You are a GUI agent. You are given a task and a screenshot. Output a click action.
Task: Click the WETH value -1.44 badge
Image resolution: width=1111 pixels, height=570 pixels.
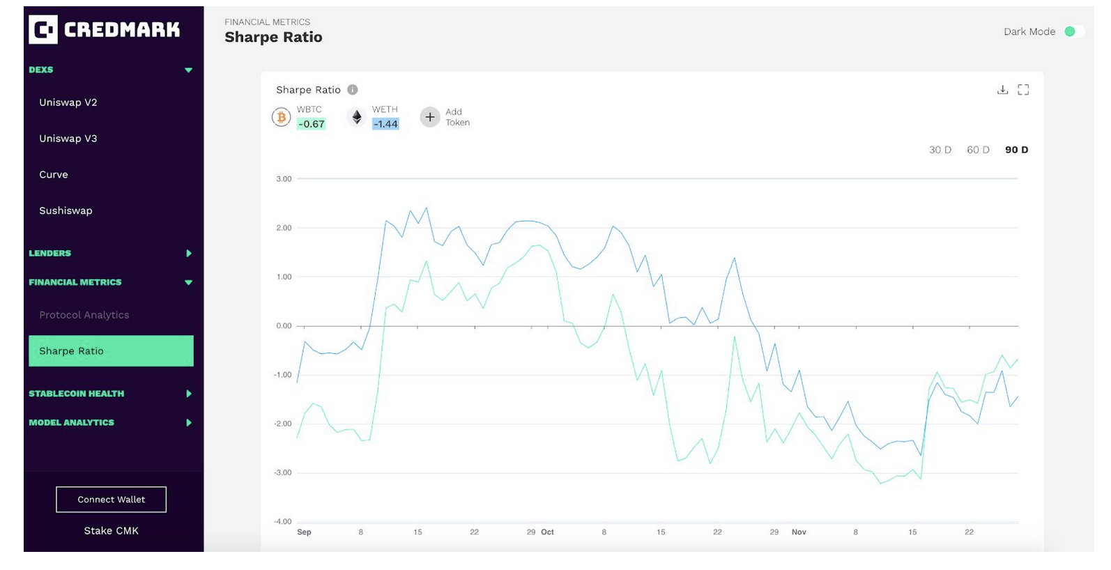[x=386, y=124]
